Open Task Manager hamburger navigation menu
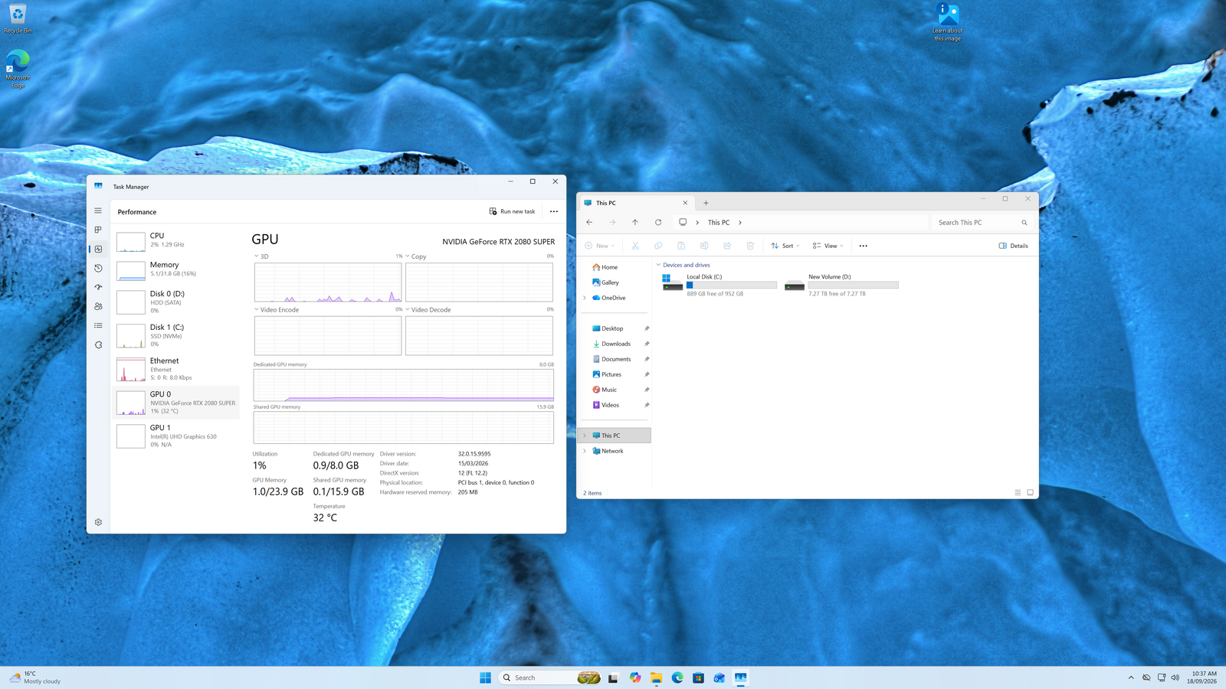1226x689 pixels. [98, 211]
